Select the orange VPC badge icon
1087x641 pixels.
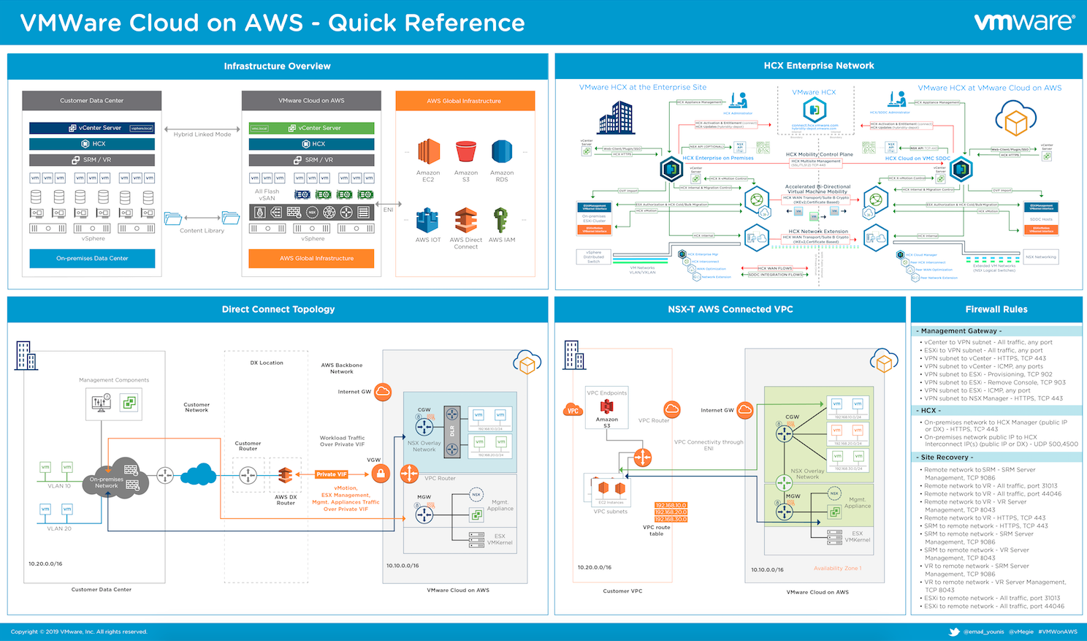coord(573,411)
